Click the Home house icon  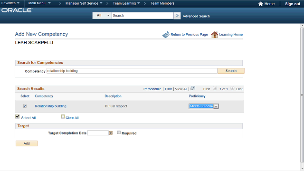[x=261, y=4]
